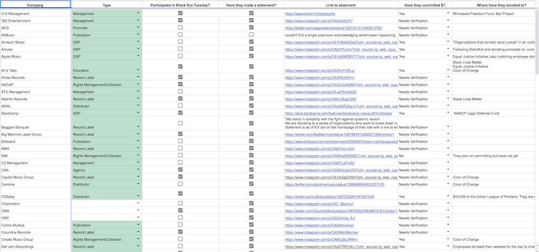Toggle statement checkbox for Chartmetric

click(251, 203)
